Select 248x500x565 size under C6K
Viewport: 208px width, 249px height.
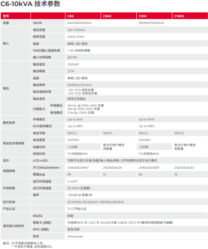(78, 168)
